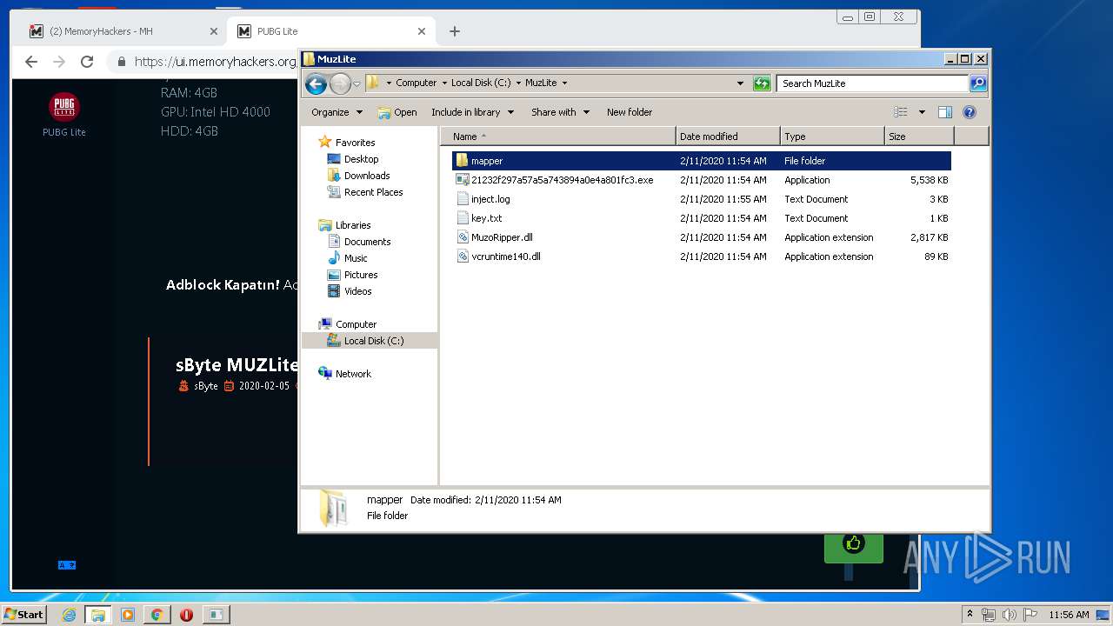Select the key.txt file icon
The height and width of the screenshot is (626, 1113).
(463, 218)
